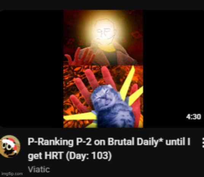Click "P-Ranking" at the title start
204x177 pixels.
coord(51,142)
